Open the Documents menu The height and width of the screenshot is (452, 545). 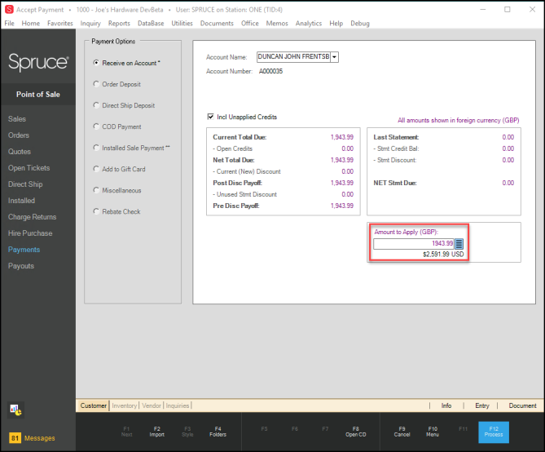[217, 24]
